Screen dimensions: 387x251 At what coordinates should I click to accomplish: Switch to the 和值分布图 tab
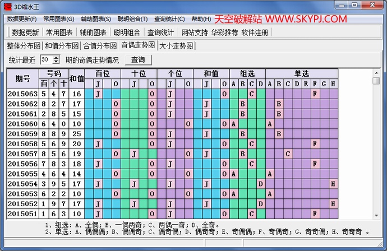click(62, 45)
